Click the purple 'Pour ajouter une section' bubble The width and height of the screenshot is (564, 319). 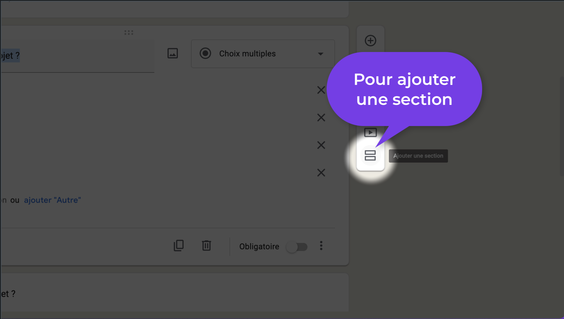click(x=404, y=89)
